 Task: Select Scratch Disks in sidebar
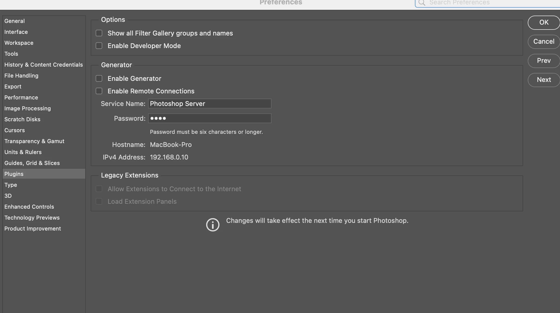click(x=22, y=119)
